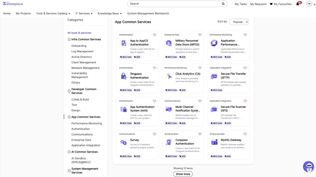Select the Onboarding subcategory

[x=79, y=46]
